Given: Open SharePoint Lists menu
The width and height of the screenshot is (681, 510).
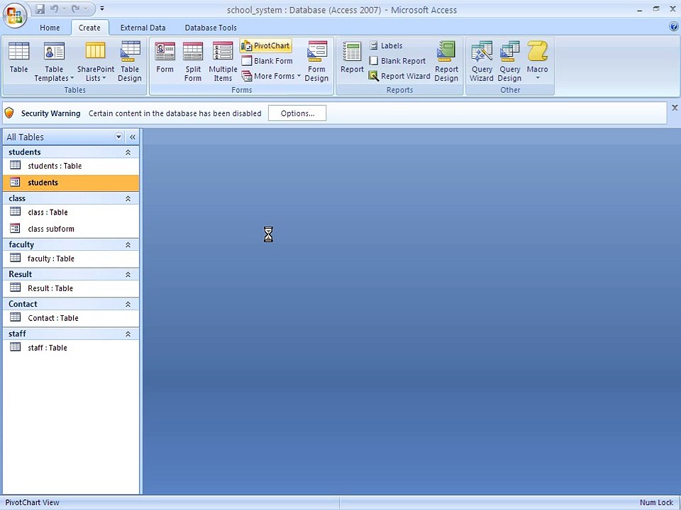Looking at the screenshot, I should click(x=96, y=62).
